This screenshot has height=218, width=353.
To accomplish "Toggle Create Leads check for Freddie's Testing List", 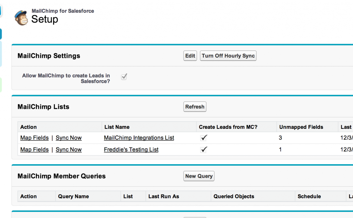I will coord(203,149).
